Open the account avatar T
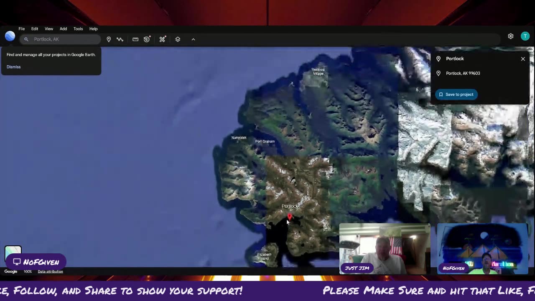Screen dimensions: 535x301 point(525,36)
